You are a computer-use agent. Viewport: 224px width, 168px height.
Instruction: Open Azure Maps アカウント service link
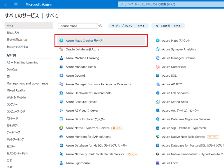(x=176, y=41)
